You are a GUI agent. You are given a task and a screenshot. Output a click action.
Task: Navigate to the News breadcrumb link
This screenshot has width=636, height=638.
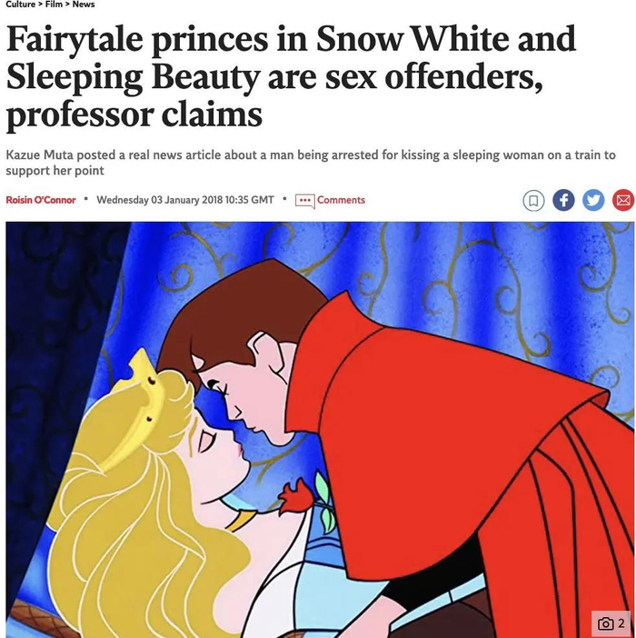(x=84, y=5)
